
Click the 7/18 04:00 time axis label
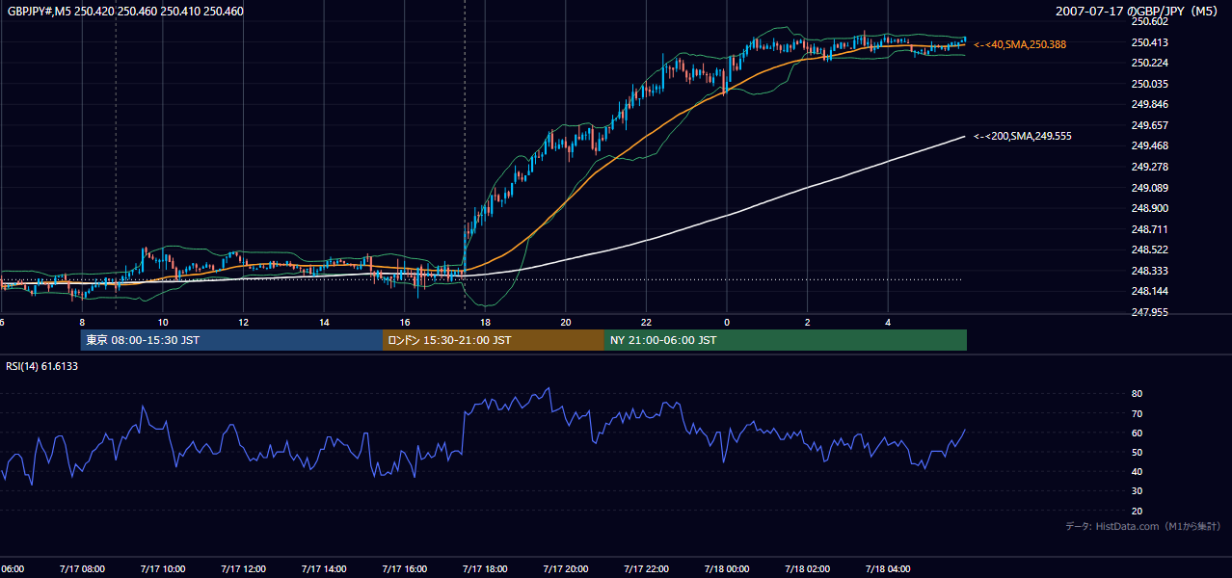pyautogui.click(x=889, y=568)
